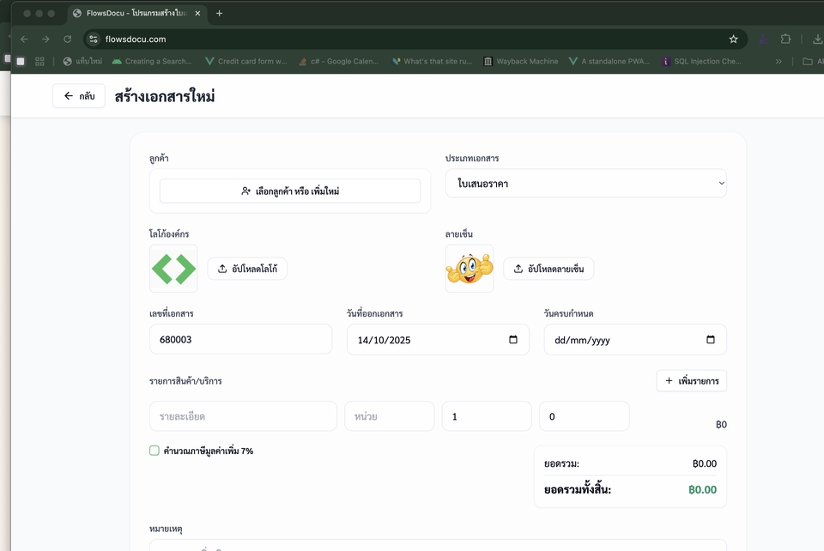Viewport: 824px width, 551px height.
Task: Click the organization logo thumbnail
Action: pyautogui.click(x=173, y=269)
